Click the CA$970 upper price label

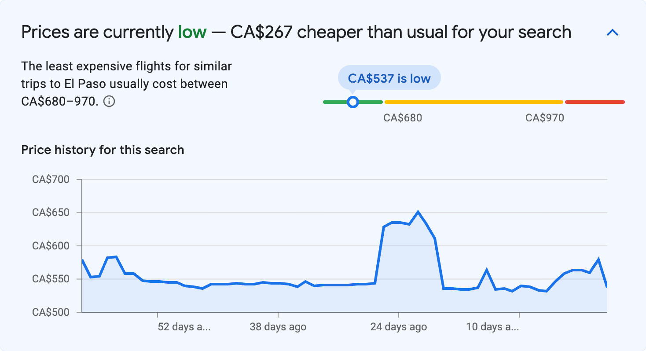(x=544, y=117)
